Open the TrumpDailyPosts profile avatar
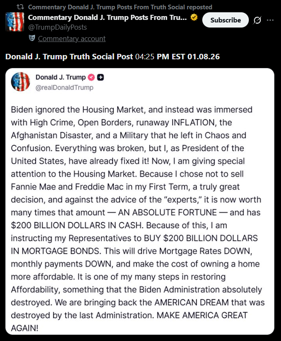The height and width of the screenshot is (341, 281). coord(14,22)
